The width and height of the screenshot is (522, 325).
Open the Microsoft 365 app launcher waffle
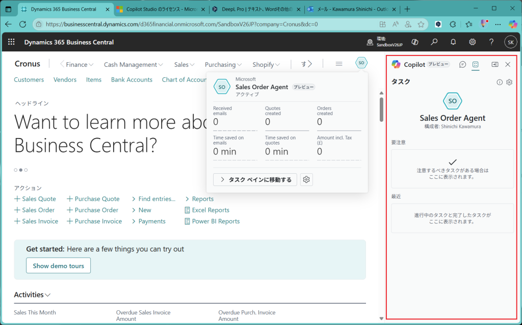(x=11, y=42)
